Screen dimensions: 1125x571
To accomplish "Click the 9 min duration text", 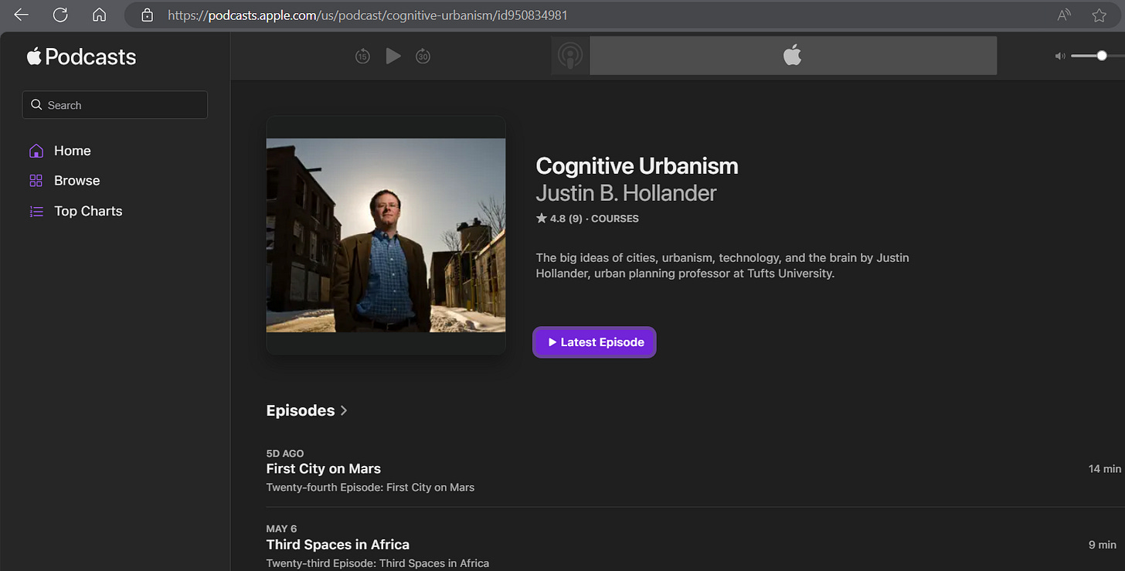I will pyautogui.click(x=1103, y=545).
